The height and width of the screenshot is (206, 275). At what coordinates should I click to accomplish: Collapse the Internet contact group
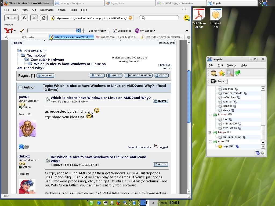210,115
